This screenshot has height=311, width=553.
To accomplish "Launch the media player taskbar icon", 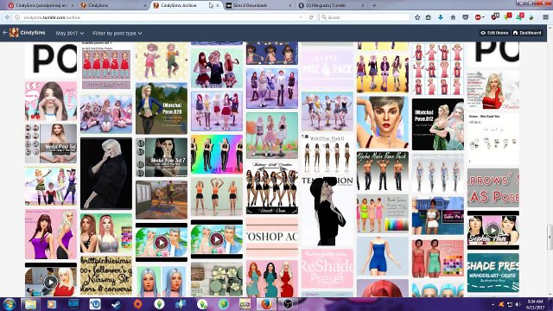I will click(x=52, y=304).
